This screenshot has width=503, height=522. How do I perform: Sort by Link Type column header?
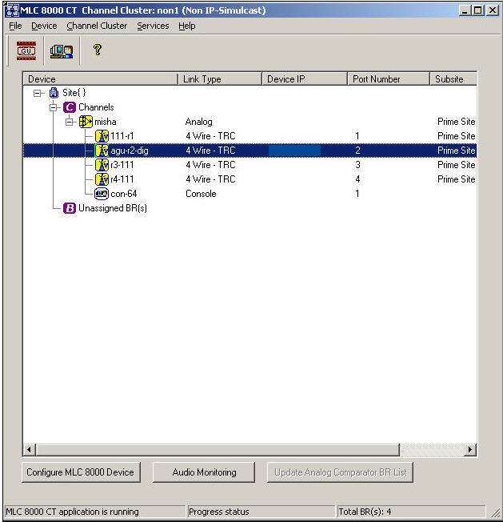pos(219,79)
